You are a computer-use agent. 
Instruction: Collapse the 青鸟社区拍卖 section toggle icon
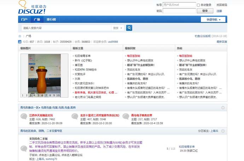coord(223,131)
